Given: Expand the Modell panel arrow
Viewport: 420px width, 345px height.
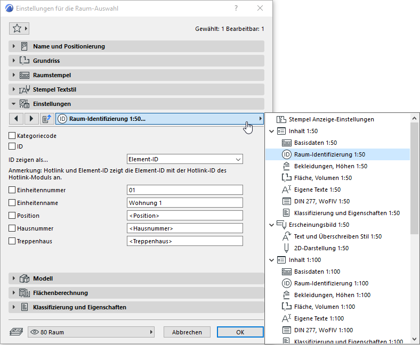Looking at the screenshot, I should pos(14,278).
